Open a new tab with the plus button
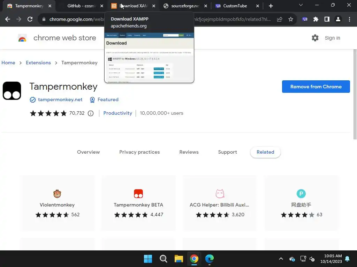357x267 pixels. click(x=271, y=6)
